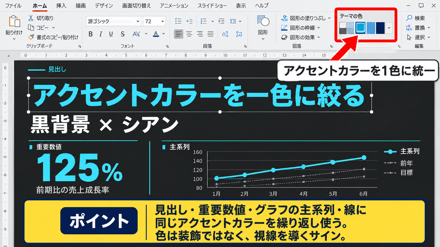Toggle left text alignment
Image resolution: width=440 pixels, height=247 pixels.
[x=178, y=34]
